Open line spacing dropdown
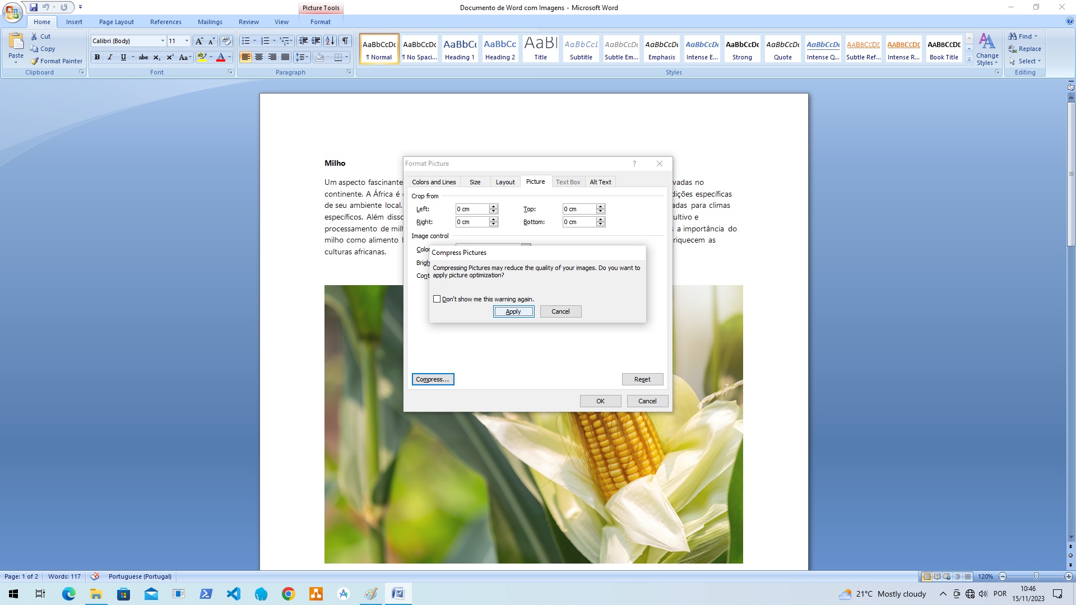Screen dimensions: 1076x605 (302, 57)
